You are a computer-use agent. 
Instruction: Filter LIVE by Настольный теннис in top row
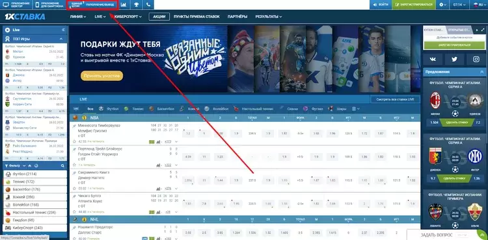(254, 109)
